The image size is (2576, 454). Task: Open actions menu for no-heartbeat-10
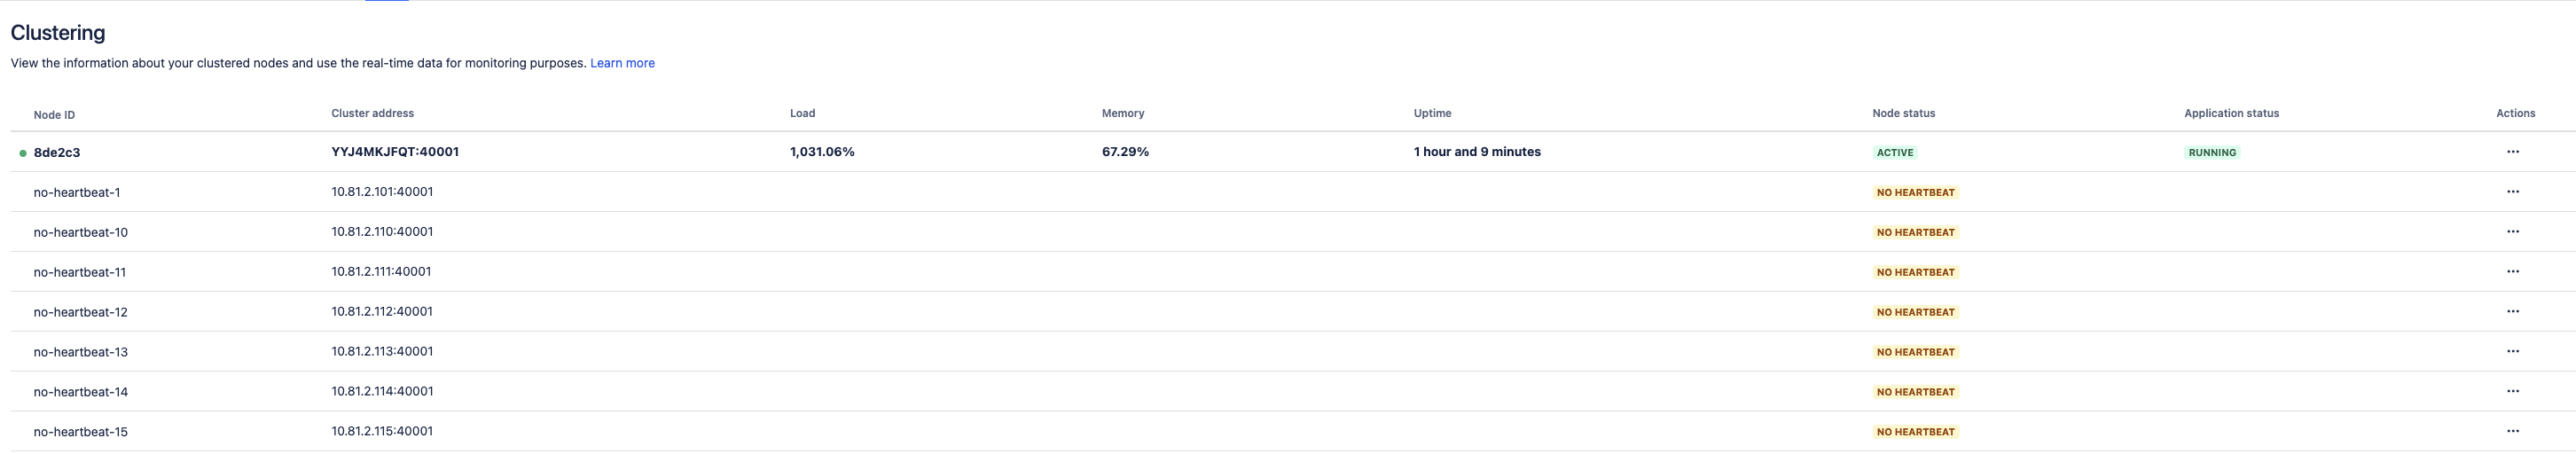coord(2512,232)
